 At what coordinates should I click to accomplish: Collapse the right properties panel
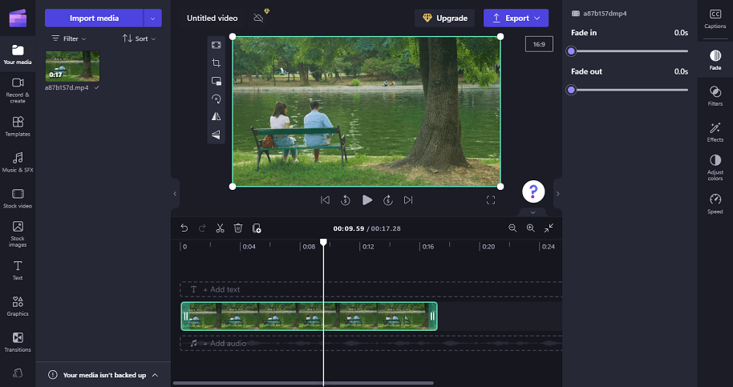click(x=557, y=194)
